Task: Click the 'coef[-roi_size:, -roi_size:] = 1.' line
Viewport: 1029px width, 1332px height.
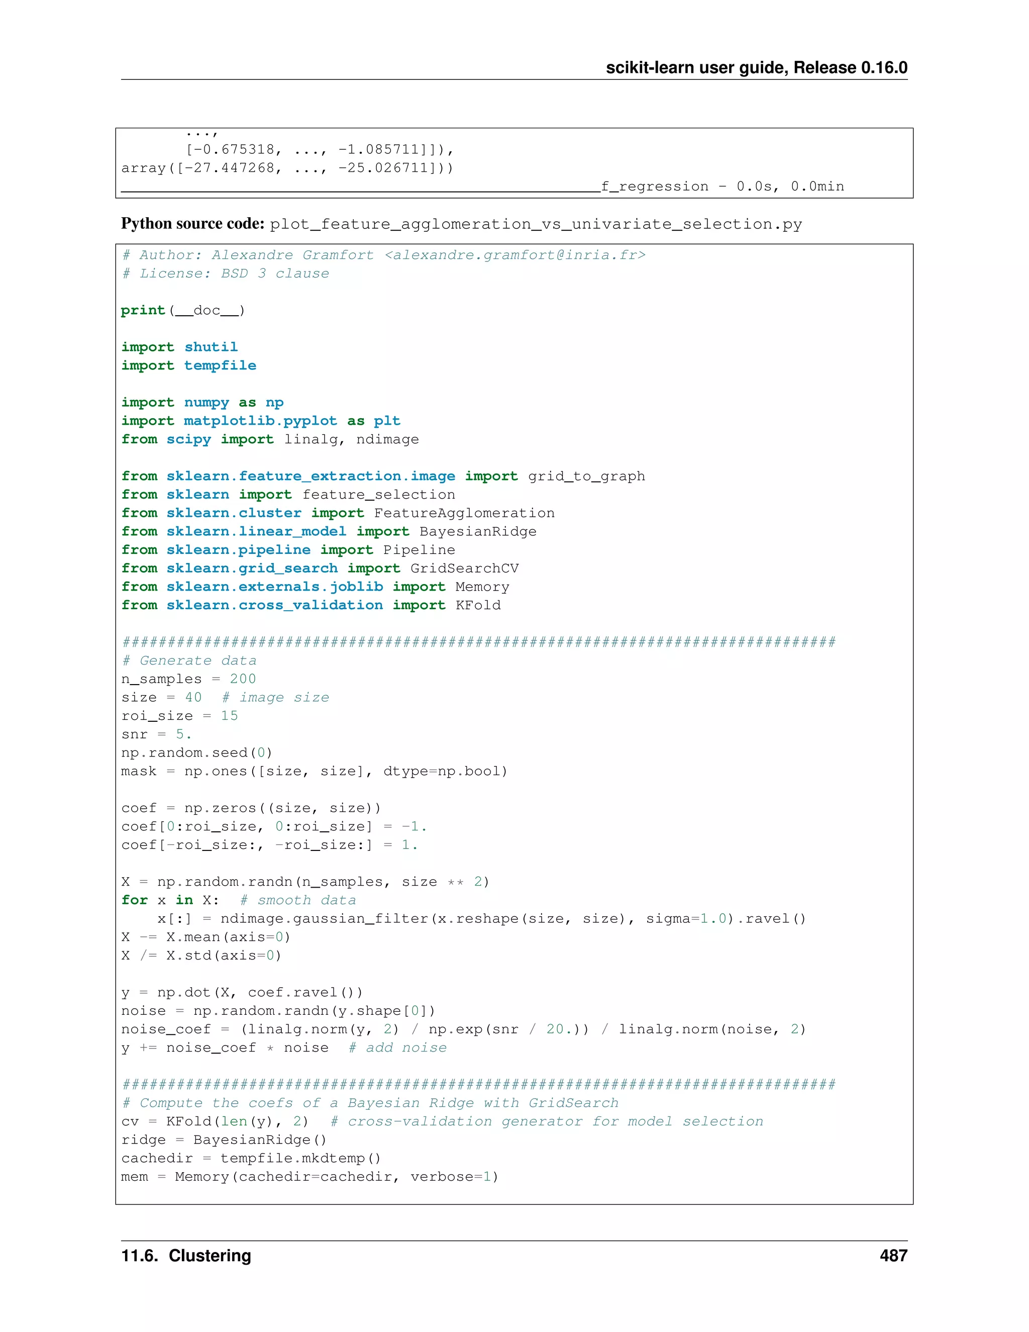Action: pyautogui.click(x=269, y=845)
